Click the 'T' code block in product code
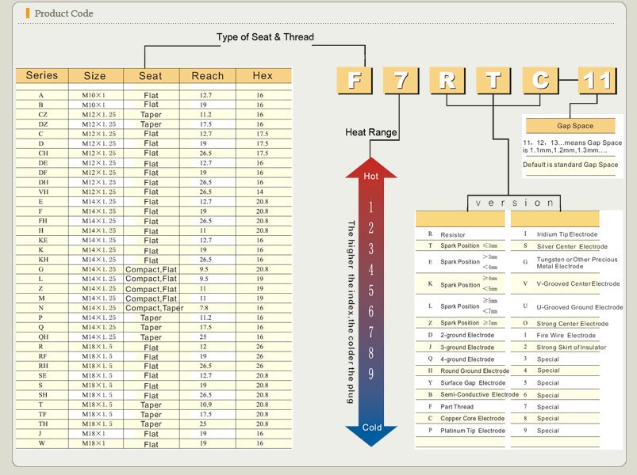 (x=493, y=80)
